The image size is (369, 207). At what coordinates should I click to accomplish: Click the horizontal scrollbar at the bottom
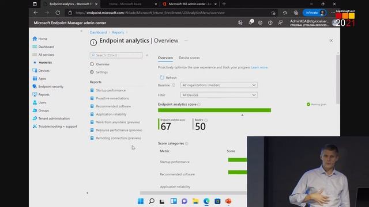tap(193, 193)
